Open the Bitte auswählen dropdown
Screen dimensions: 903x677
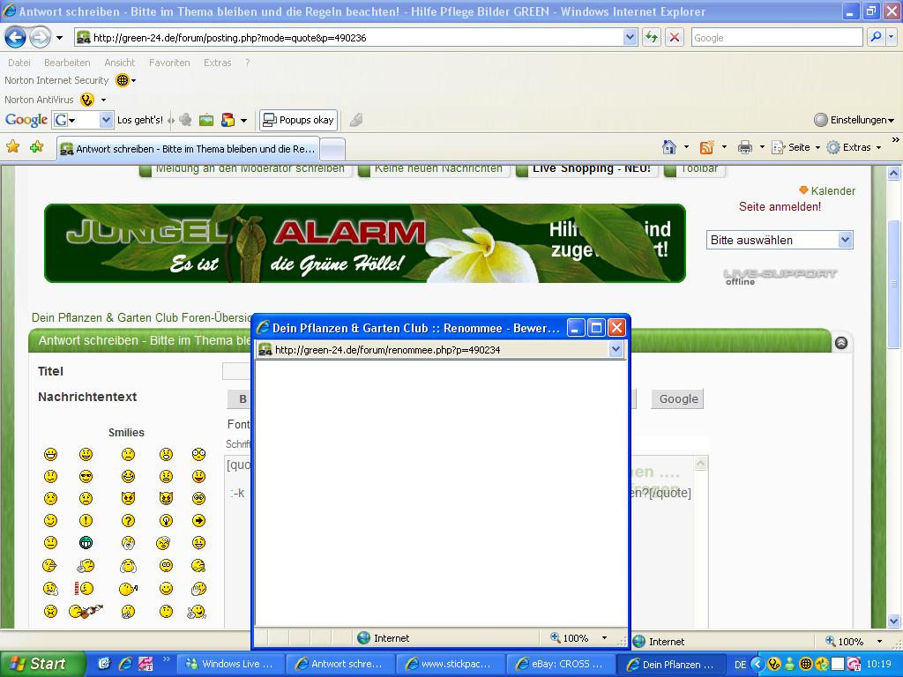[780, 240]
